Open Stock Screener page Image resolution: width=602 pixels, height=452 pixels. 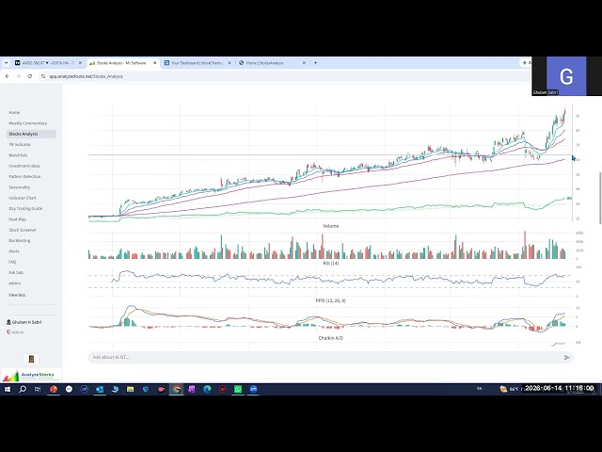[x=23, y=230]
